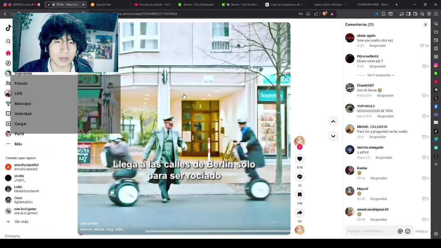The image size is (441, 248).
Task: Share the video with the arrow icon
Action: (300, 213)
